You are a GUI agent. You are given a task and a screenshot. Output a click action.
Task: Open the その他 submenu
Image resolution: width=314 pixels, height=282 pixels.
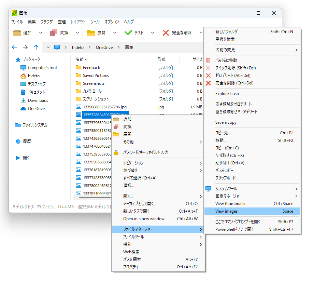(129, 142)
